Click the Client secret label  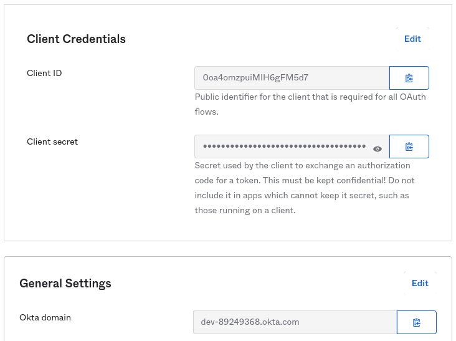pyautogui.click(x=52, y=142)
